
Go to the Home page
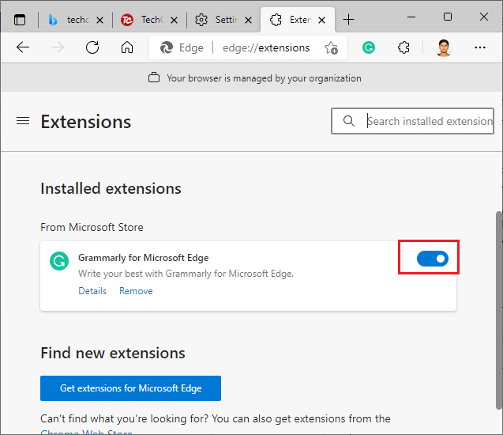click(127, 47)
